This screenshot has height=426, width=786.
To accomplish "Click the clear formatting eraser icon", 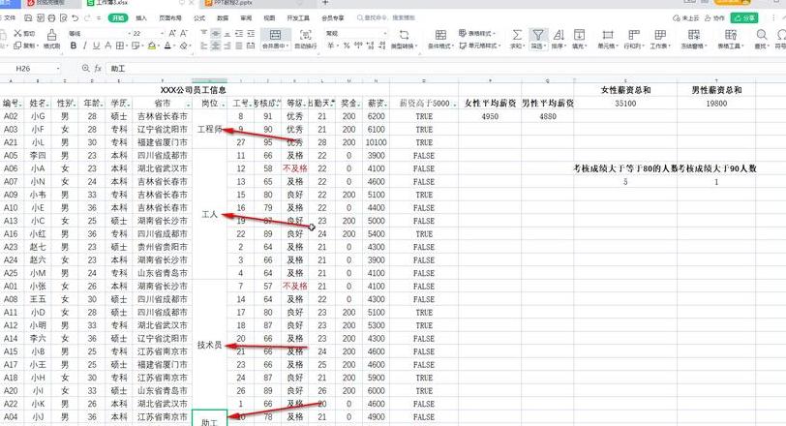I will (x=184, y=46).
